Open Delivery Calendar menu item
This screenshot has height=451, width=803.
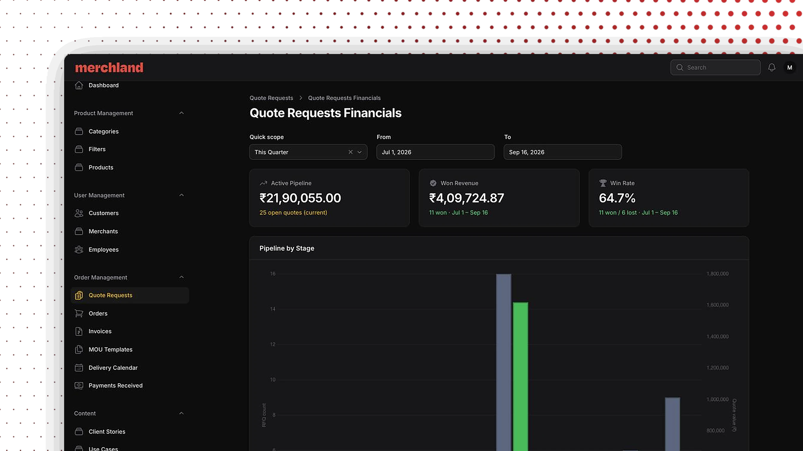pyautogui.click(x=113, y=368)
